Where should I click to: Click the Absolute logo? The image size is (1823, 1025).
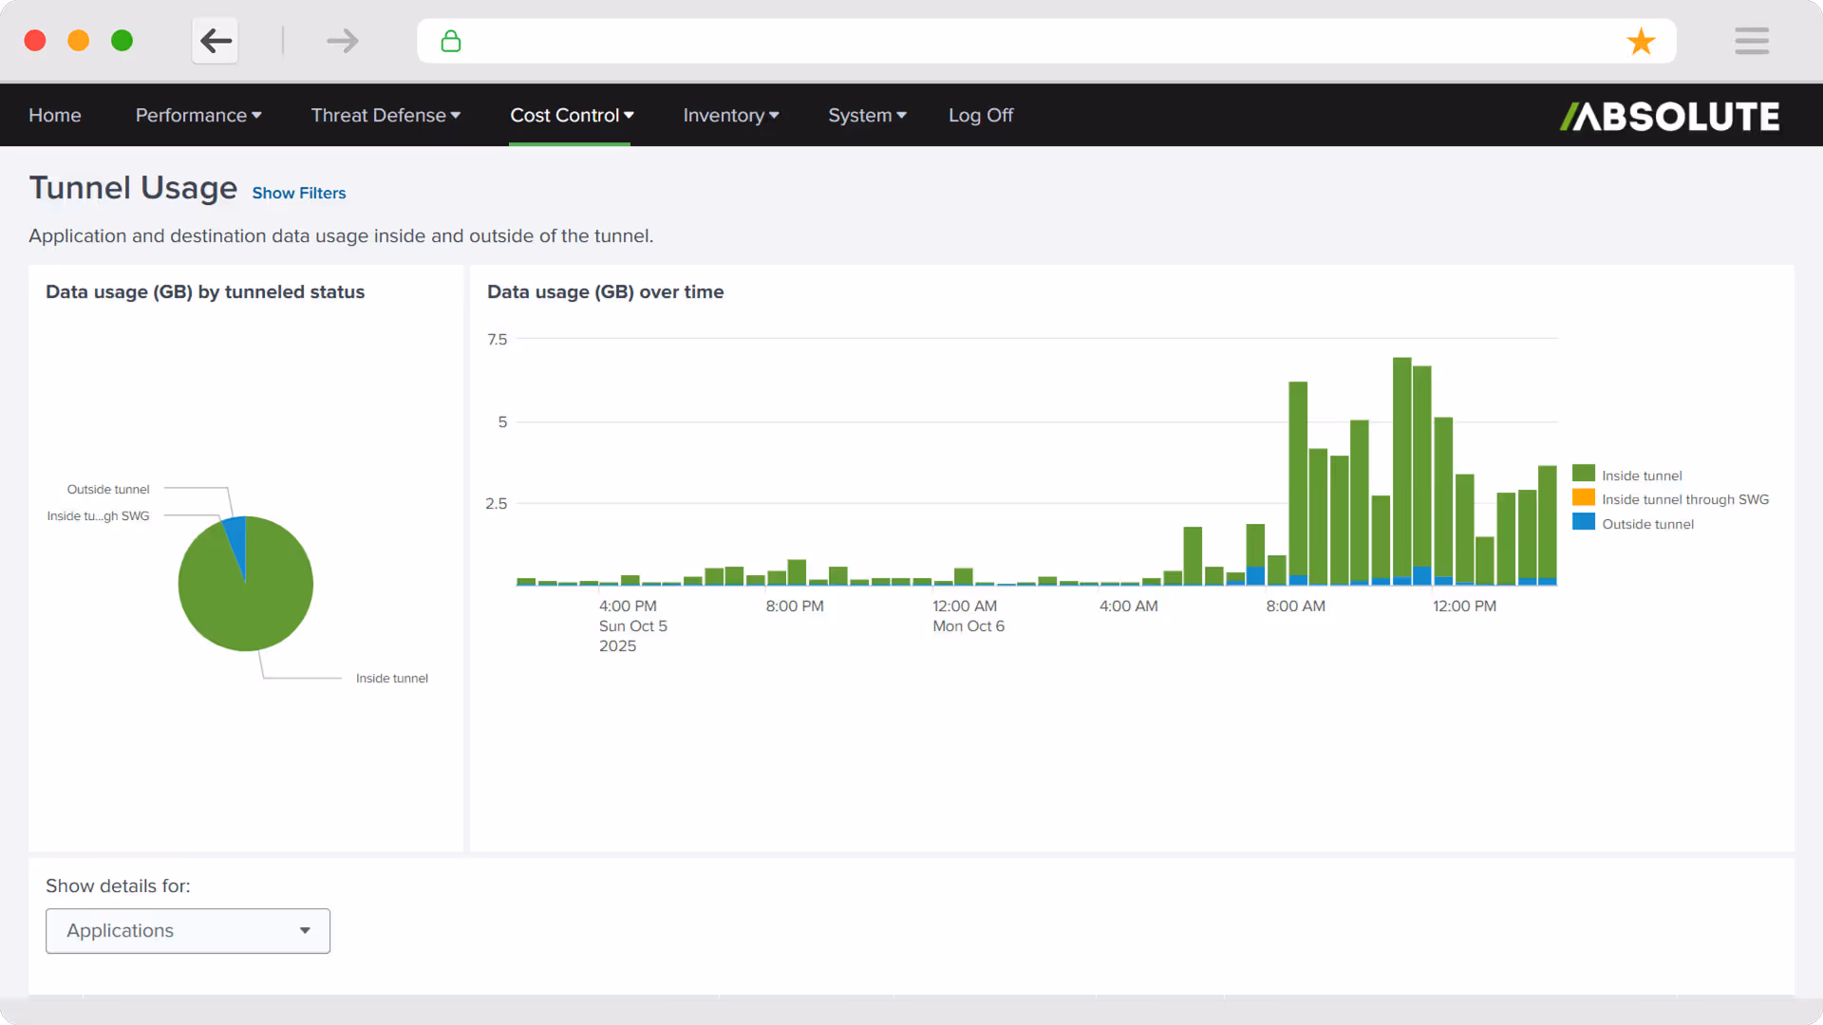point(1669,116)
